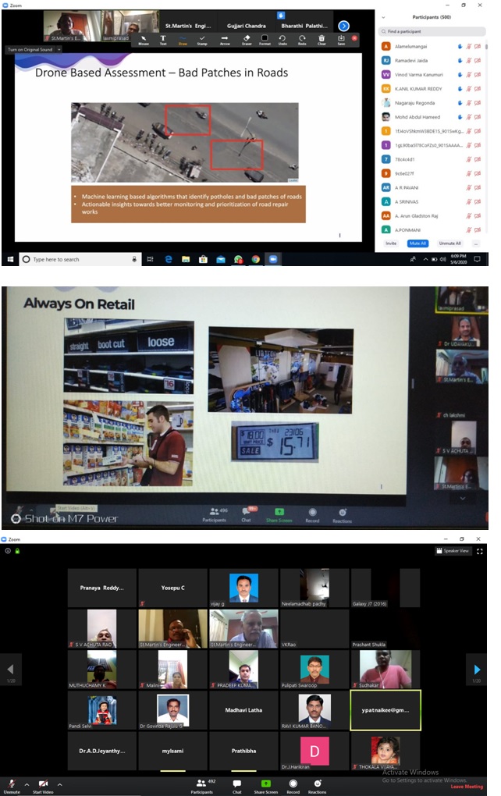
Task: Click the red Leave Meeting link
Action: tap(467, 787)
